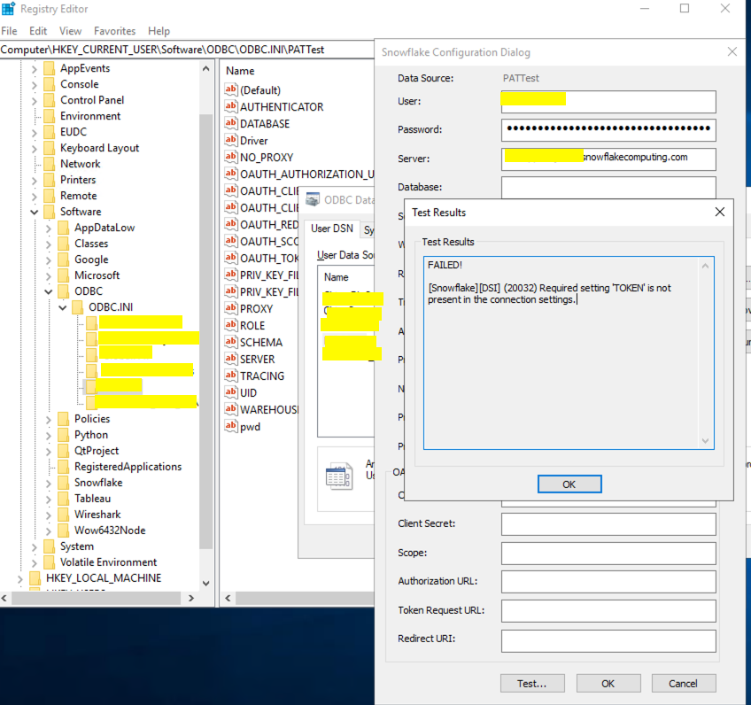Click the Test... button

click(531, 684)
